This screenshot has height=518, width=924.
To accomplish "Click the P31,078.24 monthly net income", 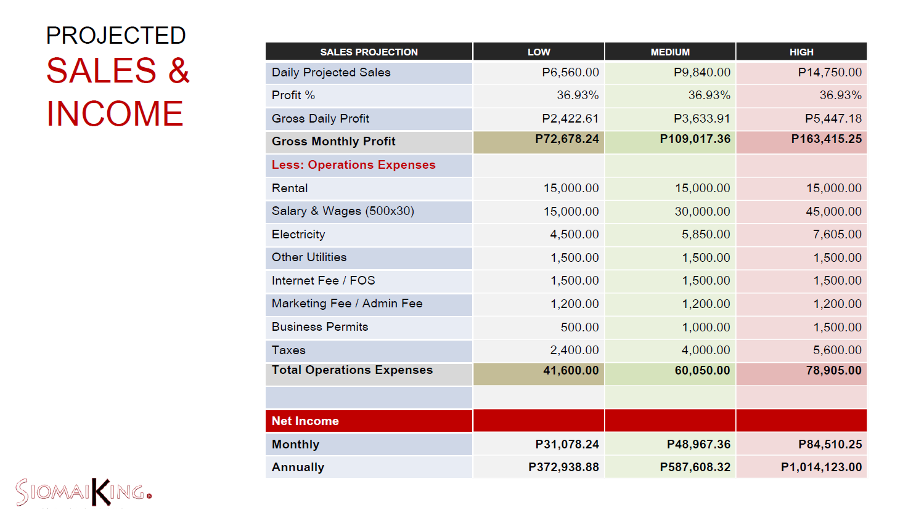I will tap(567, 445).
